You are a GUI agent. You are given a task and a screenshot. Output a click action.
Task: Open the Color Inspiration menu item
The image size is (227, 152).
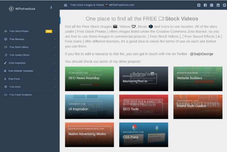[30, 63]
